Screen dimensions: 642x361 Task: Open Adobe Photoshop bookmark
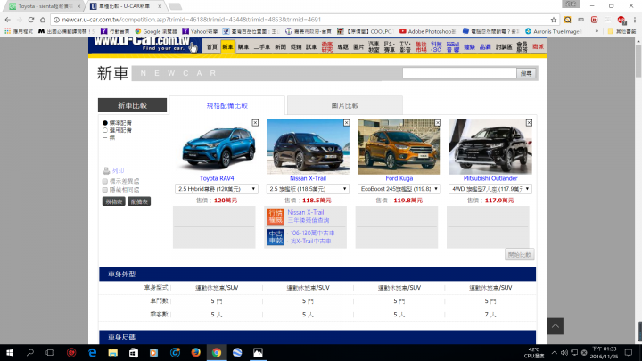(427, 31)
